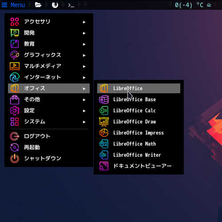Expand the その他 submenu arrow
This screenshot has height=222, width=222.
[84, 100]
